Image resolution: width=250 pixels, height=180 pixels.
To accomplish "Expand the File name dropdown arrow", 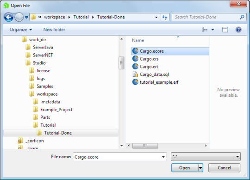I will (x=163, y=157).
